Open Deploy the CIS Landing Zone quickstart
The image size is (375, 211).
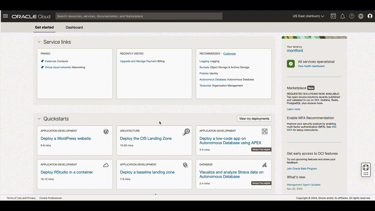146,138
